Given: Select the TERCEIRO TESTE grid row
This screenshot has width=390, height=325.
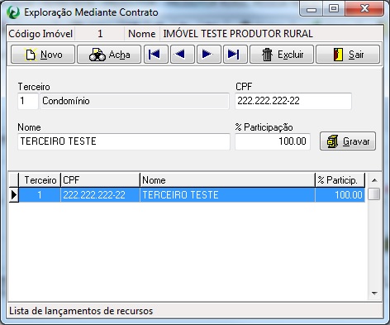Looking at the screenshot, I should [x=192, y=195].
